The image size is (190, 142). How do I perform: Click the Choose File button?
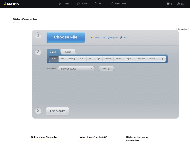tap(66, 38)
